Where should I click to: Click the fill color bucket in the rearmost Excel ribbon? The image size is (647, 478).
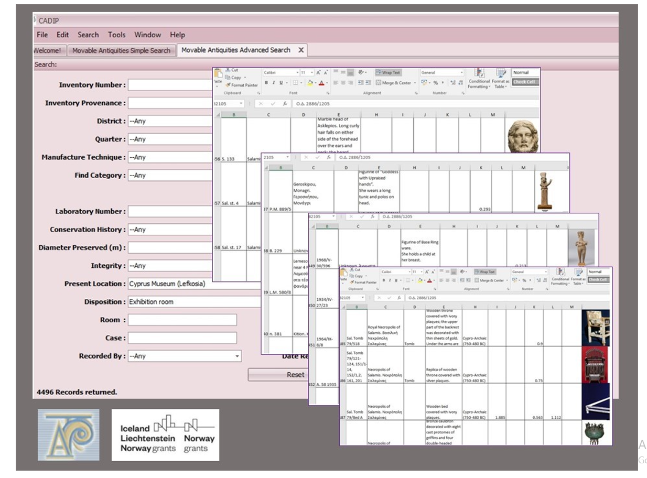pyautogui.click(x=310, y=83)
